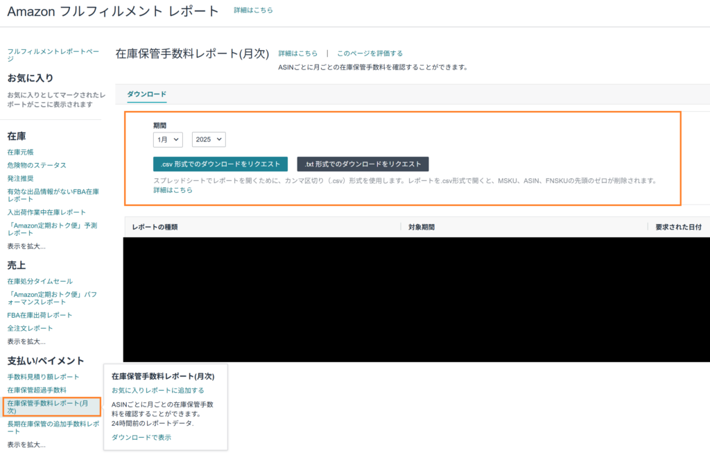Click the 対象期間 column header
This screenshot has height=453, width=710.
422,227
